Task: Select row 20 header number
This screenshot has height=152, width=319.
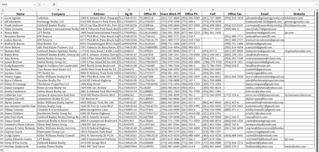Action: point(2,84)
